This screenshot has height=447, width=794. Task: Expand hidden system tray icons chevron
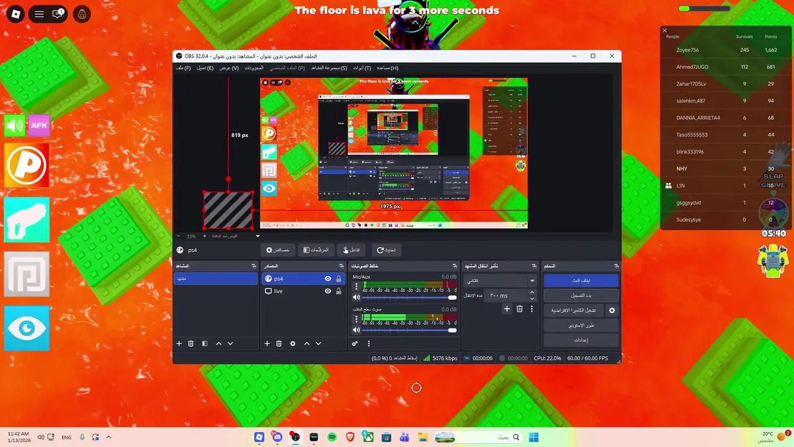click(109, 437)
